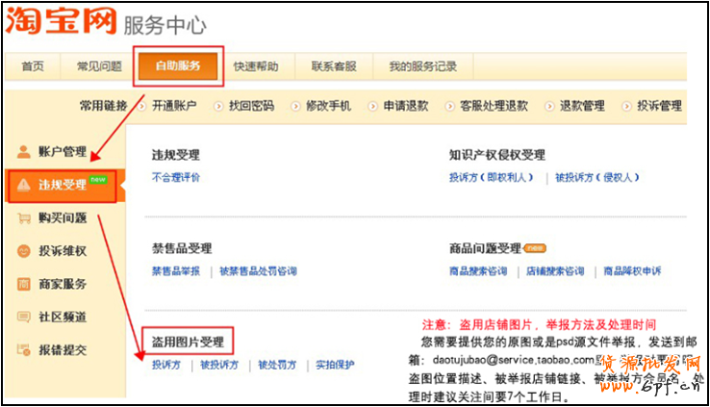Click the arrow icon before 找回密码
The width and height of the screenshot is (710, 407).
click(x=219, y=106)
